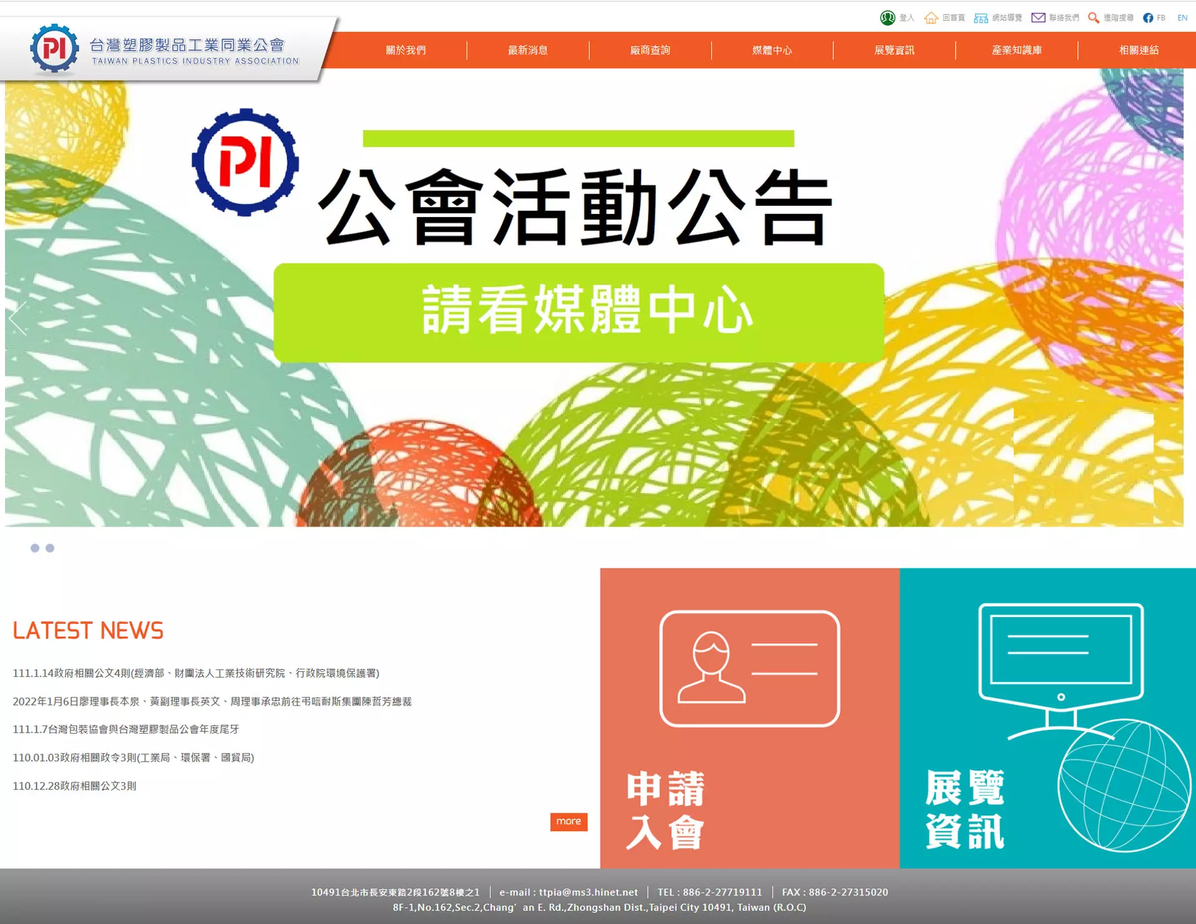Click the orange home (回首頁) icon

pos(931,18)
